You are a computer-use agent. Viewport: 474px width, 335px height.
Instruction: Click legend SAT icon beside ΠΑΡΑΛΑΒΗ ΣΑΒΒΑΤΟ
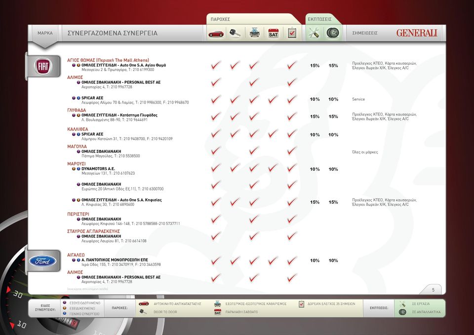pos(217,312)
